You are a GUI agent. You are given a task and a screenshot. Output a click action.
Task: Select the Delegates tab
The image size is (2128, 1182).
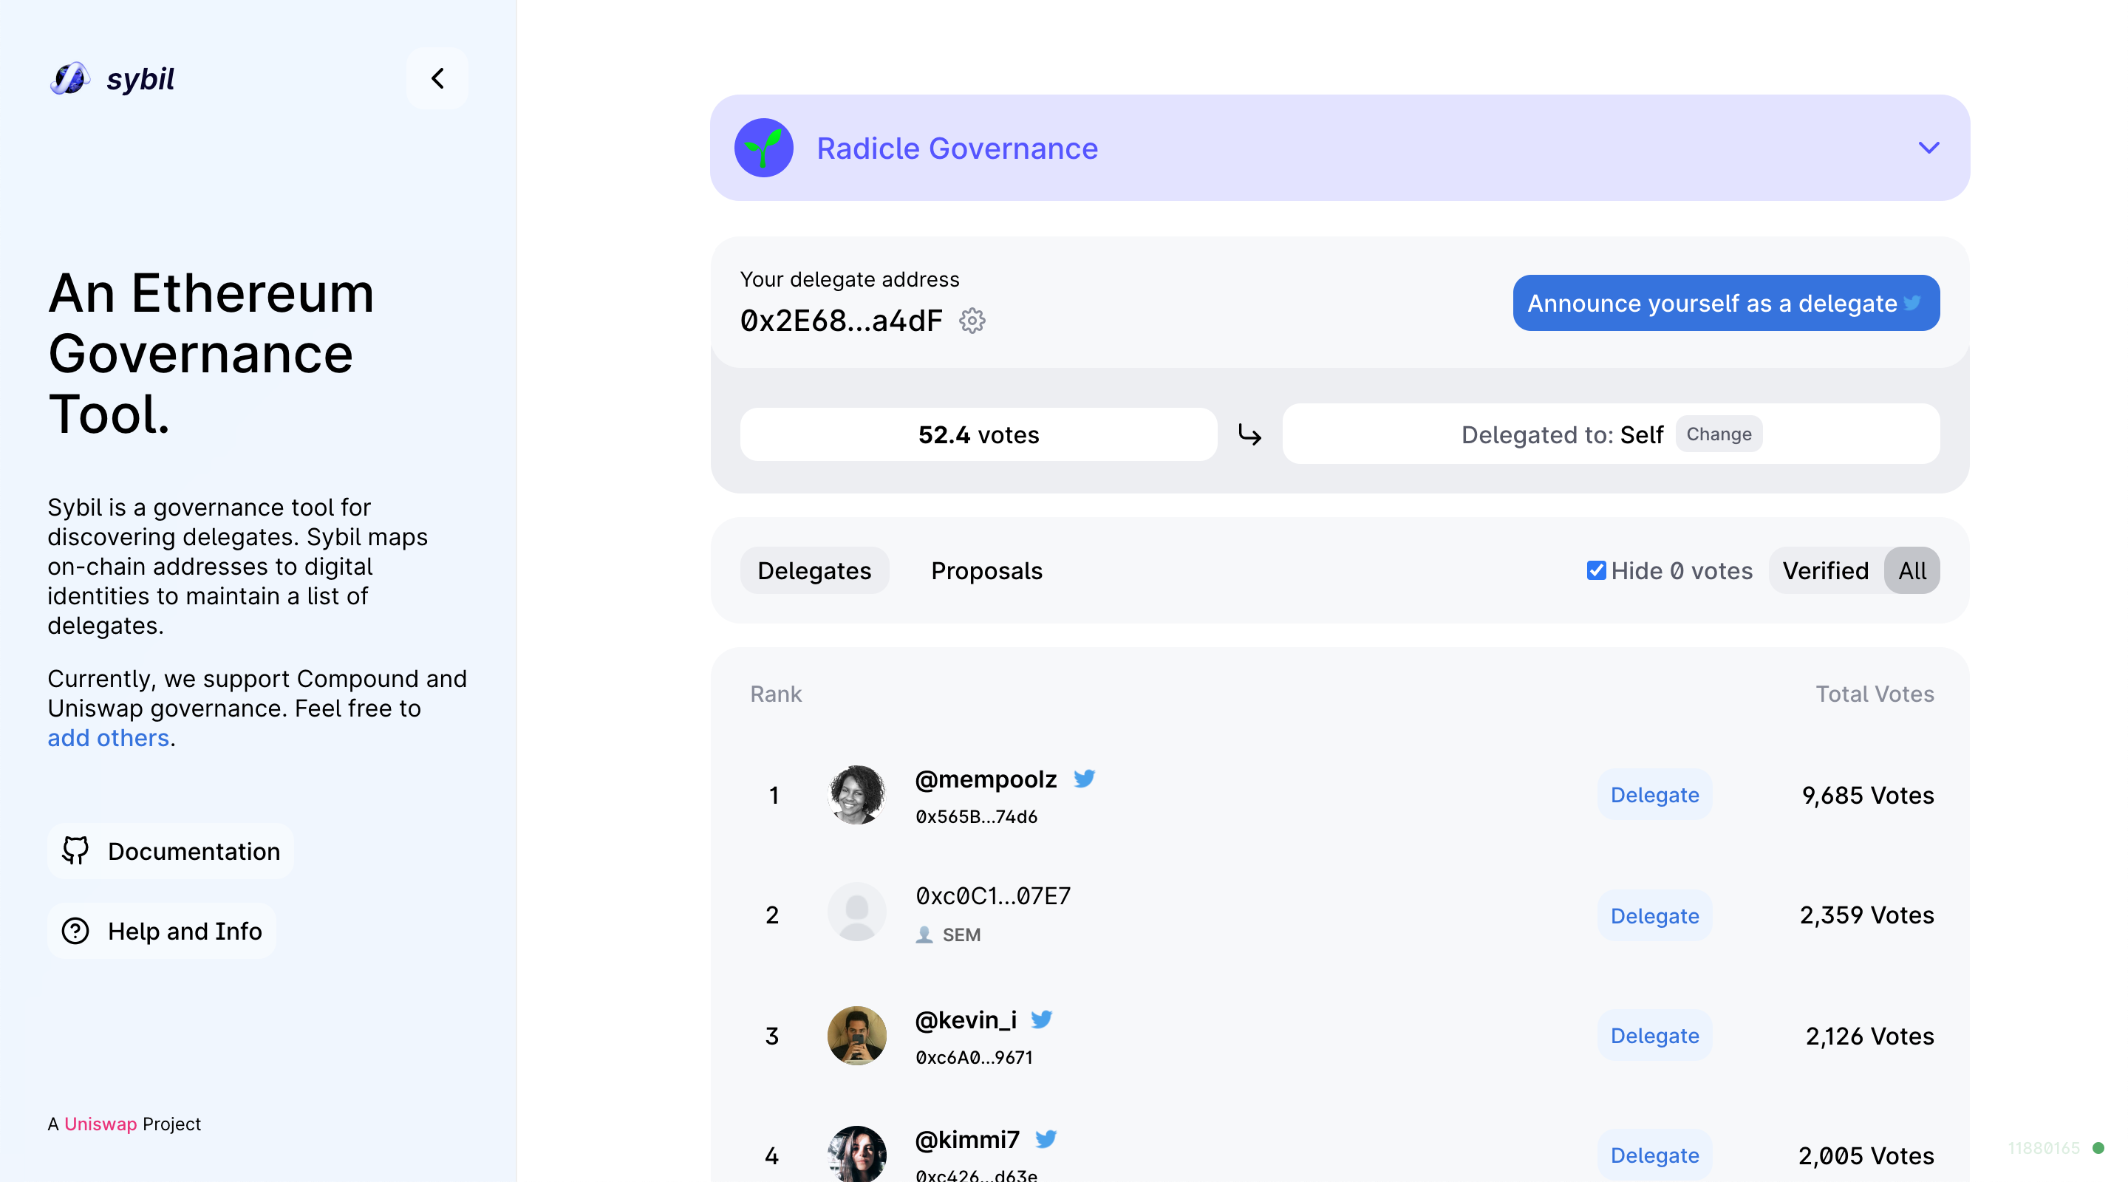tap(814, 569)
